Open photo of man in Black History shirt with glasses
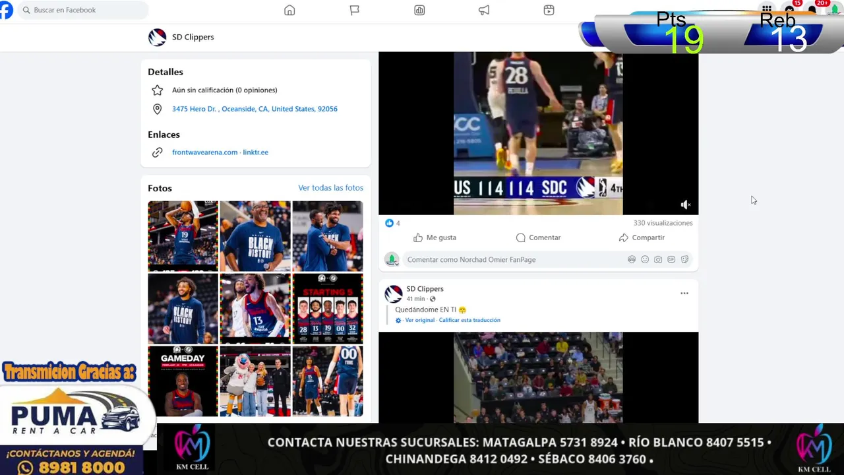The image size is (844, 475). [x=255, y=236]
